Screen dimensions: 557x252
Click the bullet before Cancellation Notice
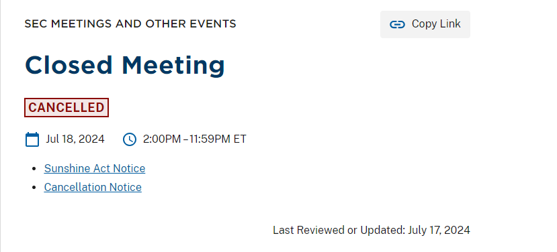[34, 188]
